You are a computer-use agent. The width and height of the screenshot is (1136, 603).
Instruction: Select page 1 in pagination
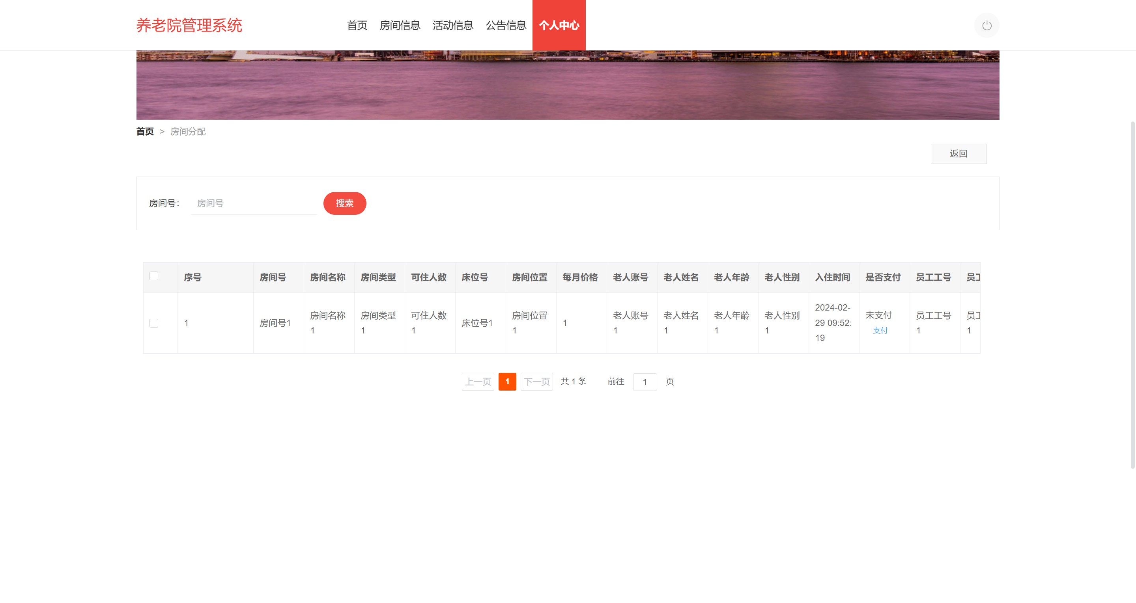click(x=507, y=382)
